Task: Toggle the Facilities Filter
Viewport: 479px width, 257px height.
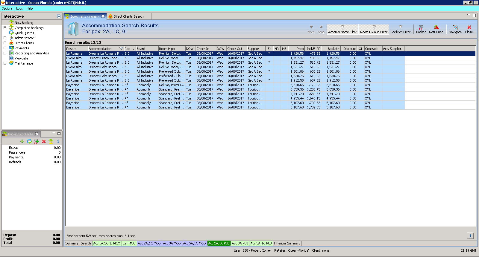Action: [x=400, y=29]
